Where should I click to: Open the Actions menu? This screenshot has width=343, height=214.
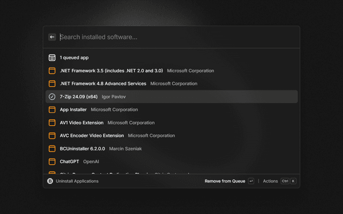pyautogui.click(x=270, y=181)
